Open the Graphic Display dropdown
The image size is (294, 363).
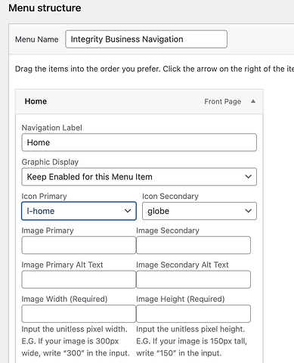point(139,177)
